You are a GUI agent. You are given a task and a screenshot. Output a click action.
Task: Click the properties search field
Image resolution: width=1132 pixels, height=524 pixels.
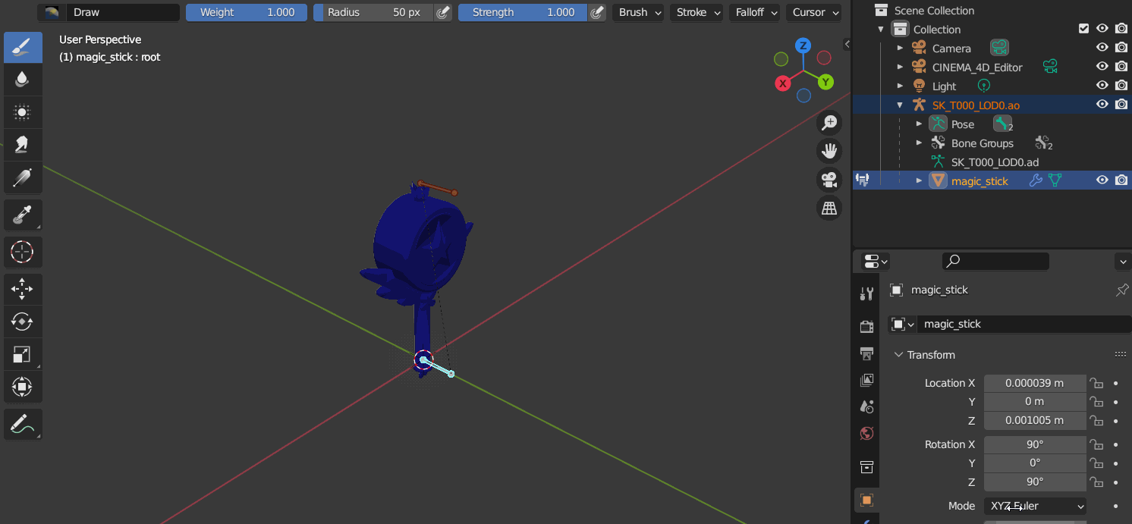995,261
